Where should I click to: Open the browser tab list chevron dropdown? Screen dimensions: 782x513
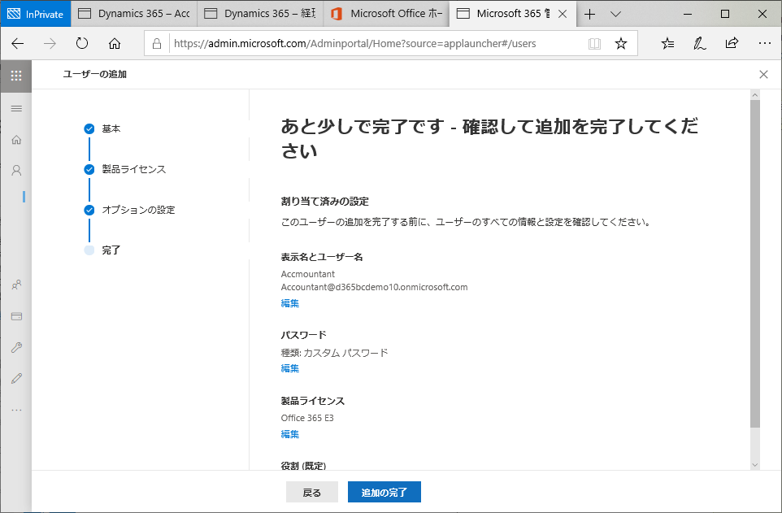(x=615, y=14)
